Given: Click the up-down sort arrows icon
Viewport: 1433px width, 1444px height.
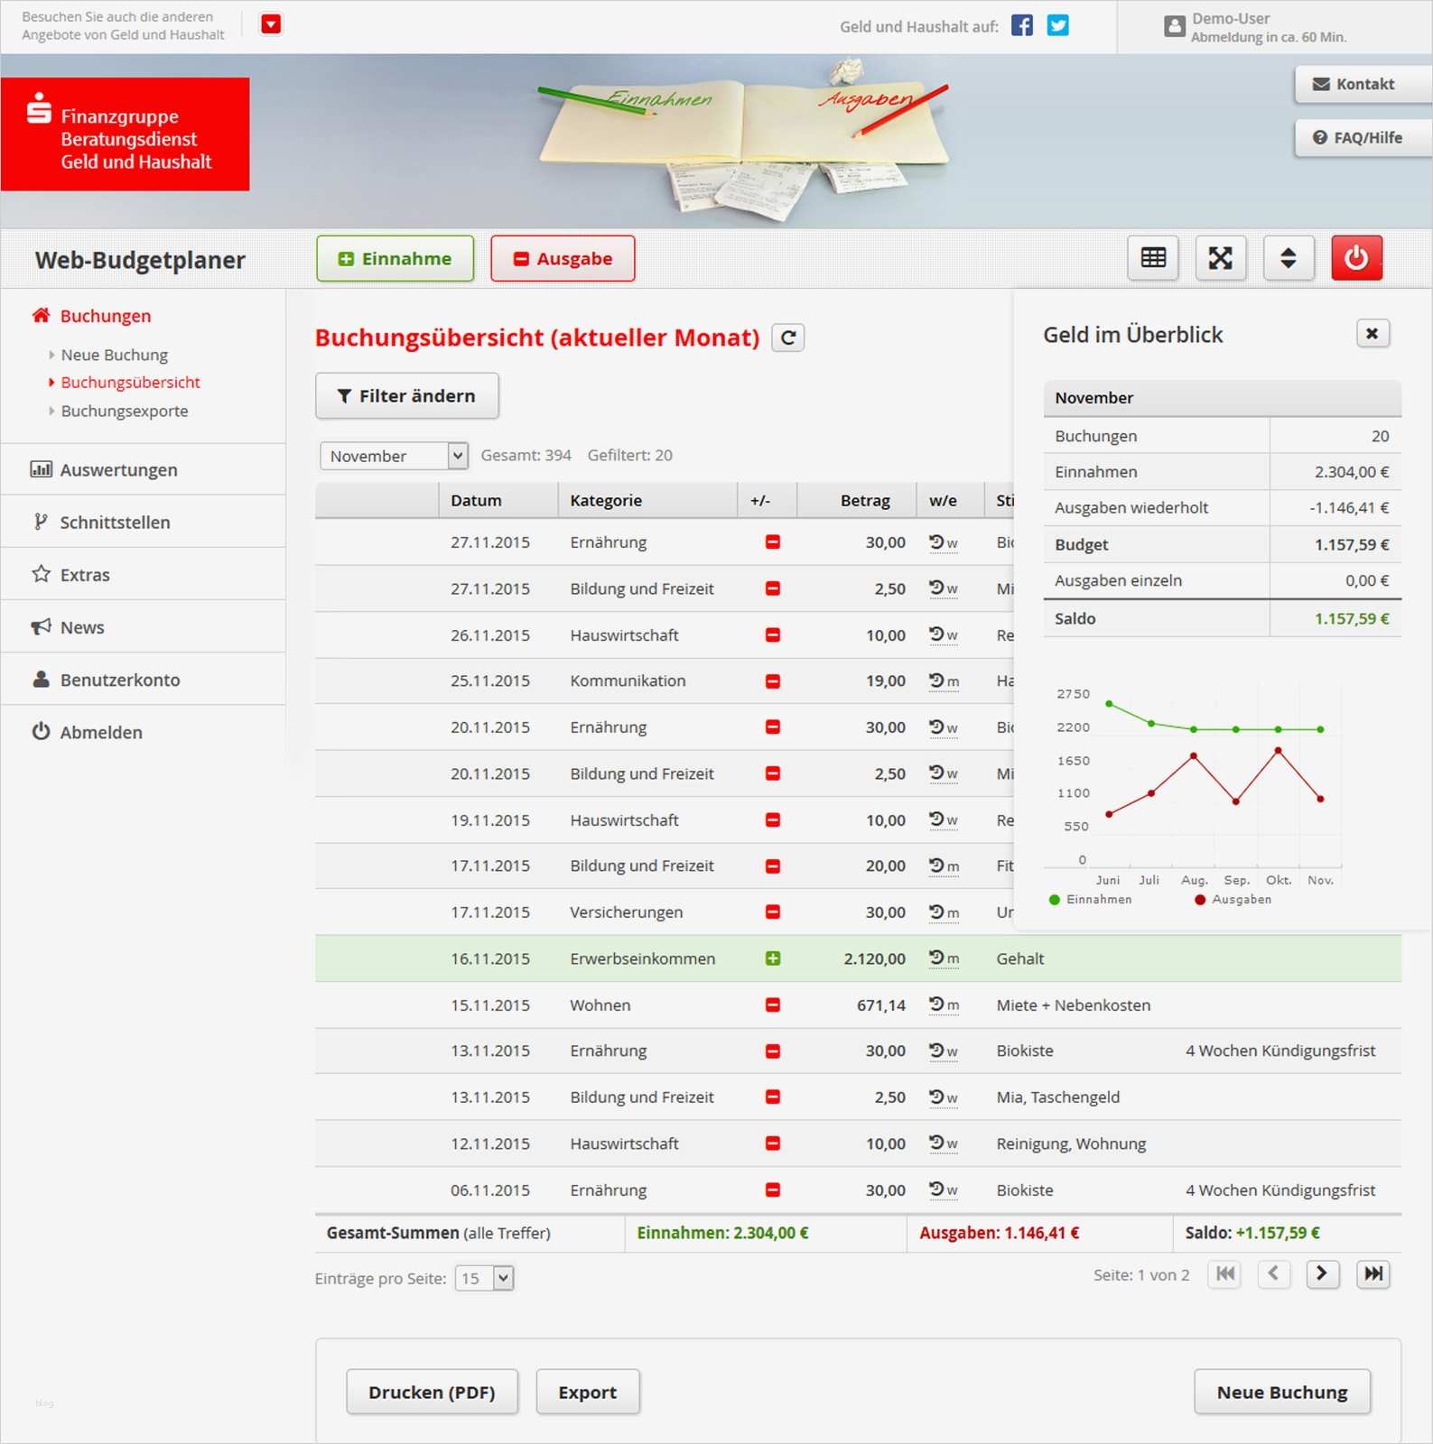Looking at the screenshot, I should tap(1289, 258).
